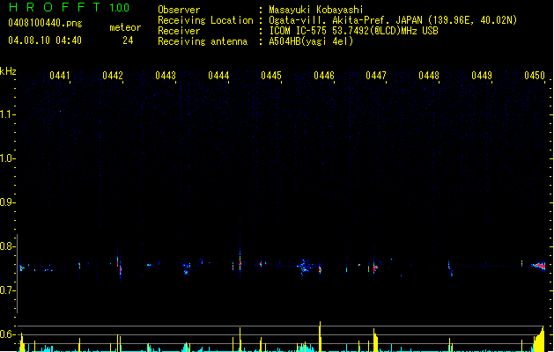The image size is (554, 352).
Task: Click the 0449 time marker
Action: click(x=482, y=76)
